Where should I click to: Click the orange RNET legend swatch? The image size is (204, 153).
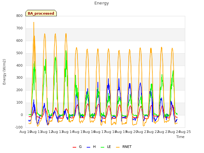[x=118, y=147]
